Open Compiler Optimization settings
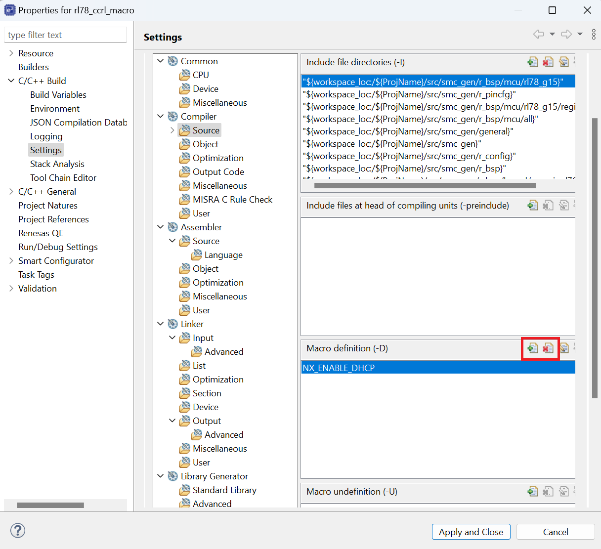The width and height of the screenshot is (601, 549). 218,158
